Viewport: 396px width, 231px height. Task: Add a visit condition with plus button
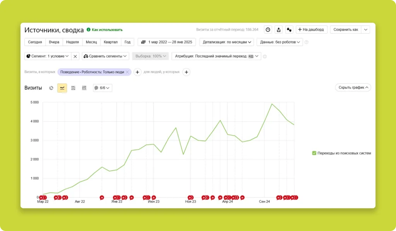(x=137, y=72)
